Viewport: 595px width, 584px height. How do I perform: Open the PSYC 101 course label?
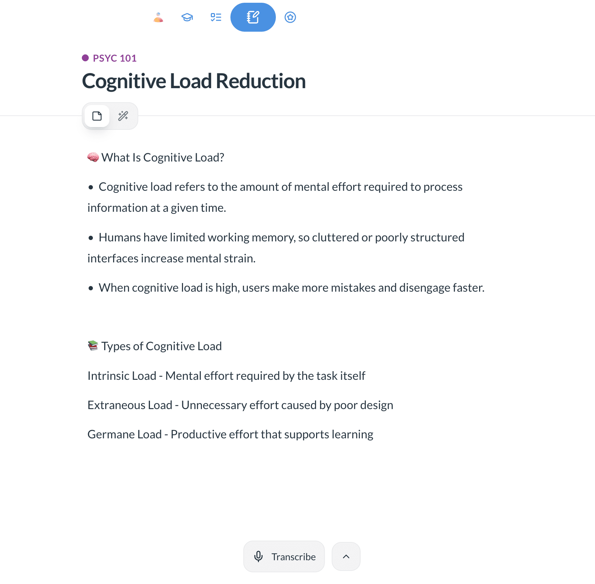(x=114, y=58)
